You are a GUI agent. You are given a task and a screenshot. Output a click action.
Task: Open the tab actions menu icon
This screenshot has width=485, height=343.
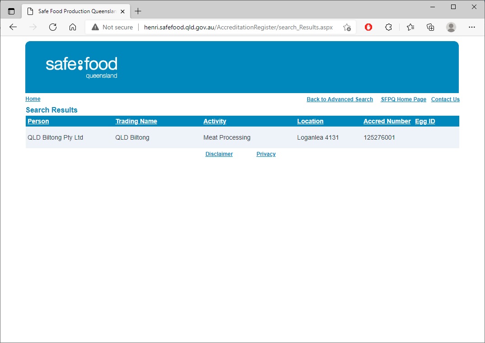click(11, 11)
